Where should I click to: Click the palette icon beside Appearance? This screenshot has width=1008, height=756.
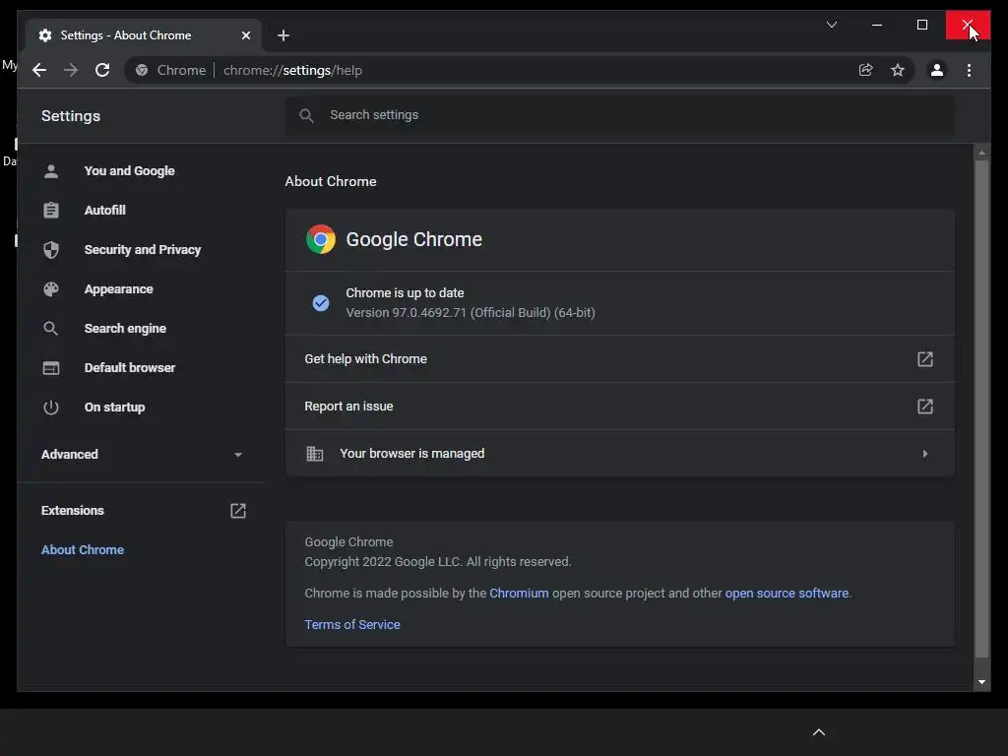[x=51, y=289]
